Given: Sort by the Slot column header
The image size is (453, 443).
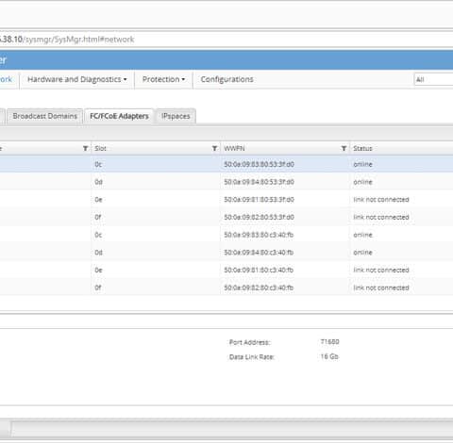Looking at the screenshot, I should (x=100, y=148).
